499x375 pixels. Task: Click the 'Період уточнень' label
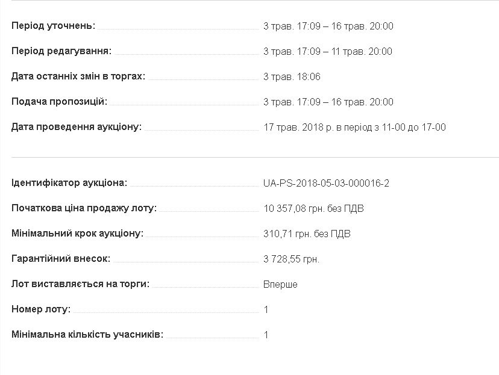pyautogui.click(x=53, y=26)
